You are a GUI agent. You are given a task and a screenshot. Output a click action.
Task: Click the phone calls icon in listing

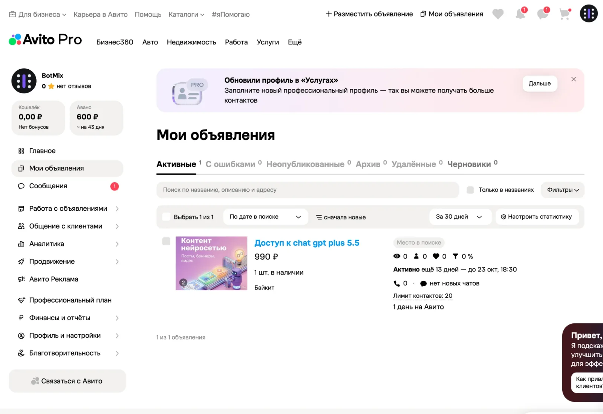pyautogui.click(x=396, y=283)
